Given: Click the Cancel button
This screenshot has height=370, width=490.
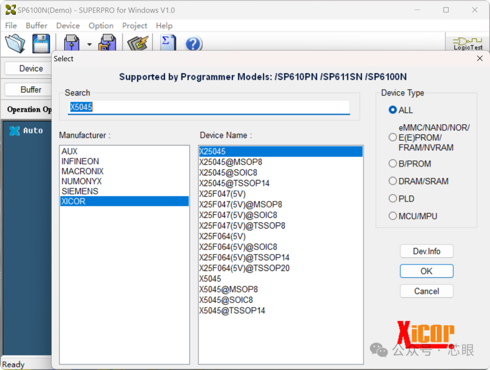Looking at the screenshot, I should [426, 291].
